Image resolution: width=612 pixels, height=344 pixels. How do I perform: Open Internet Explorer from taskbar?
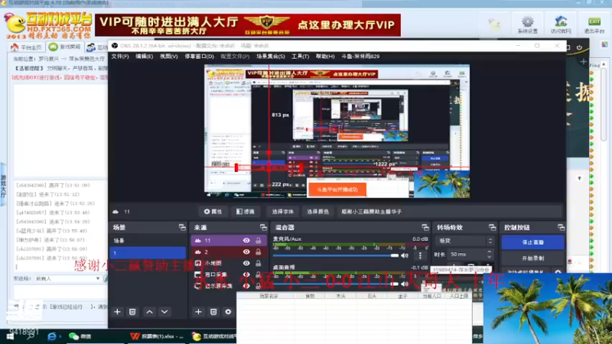point(51,336)
